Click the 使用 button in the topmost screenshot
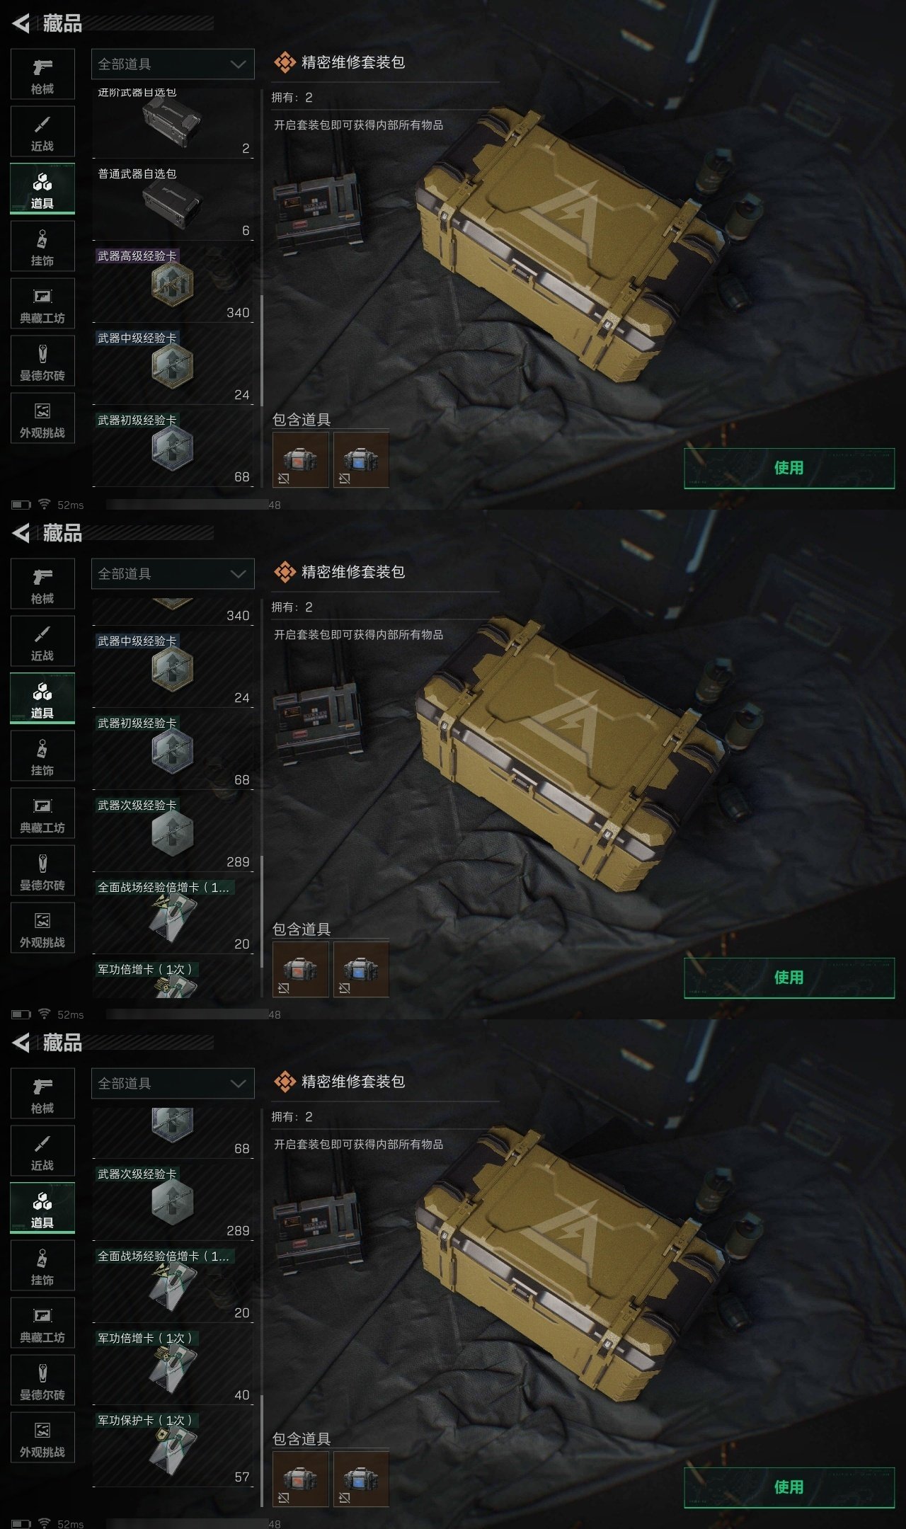 [x=789, y=468]
